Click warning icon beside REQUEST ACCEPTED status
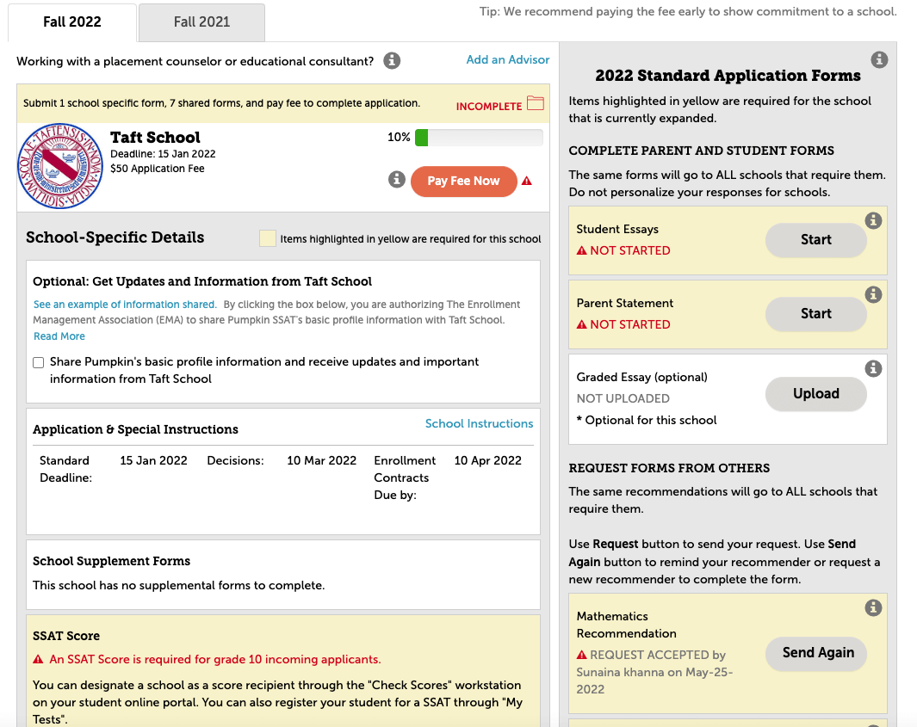Screen dimensions: 917x727 [581, 655]
